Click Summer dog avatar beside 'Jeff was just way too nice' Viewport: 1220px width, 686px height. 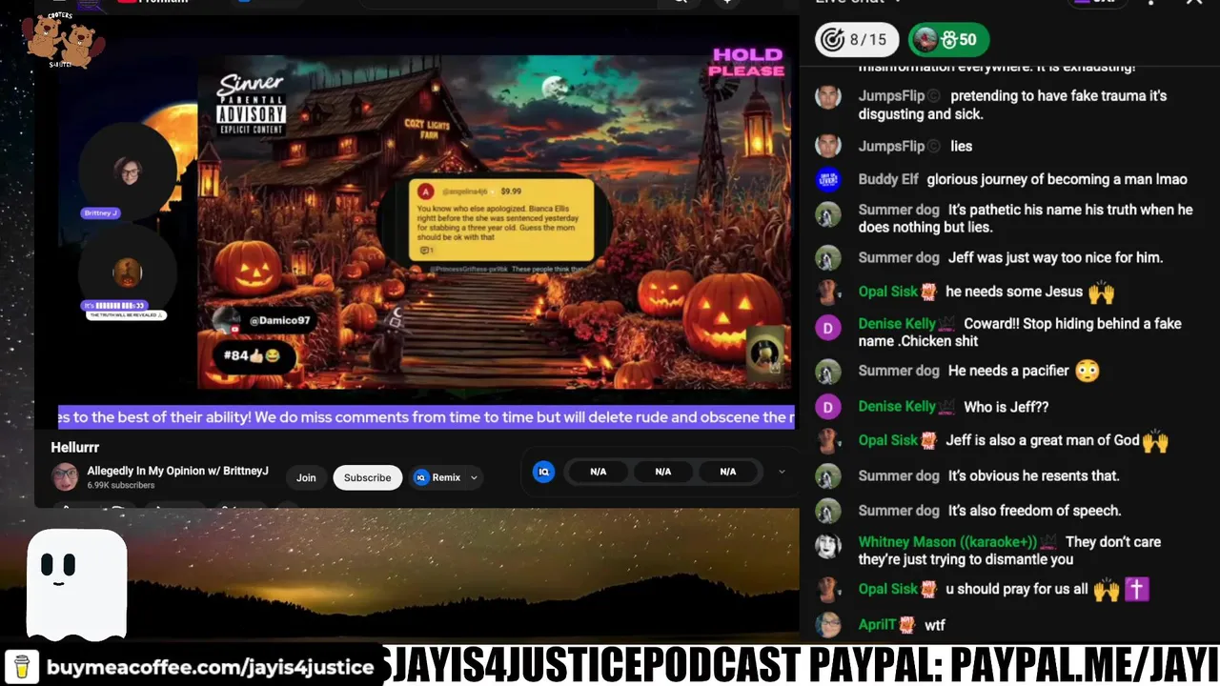pos(827,257)
